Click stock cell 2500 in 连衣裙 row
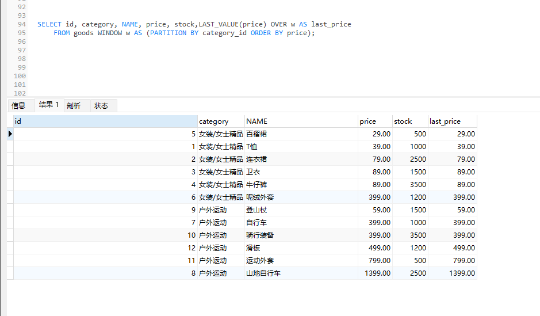540x316 pixels. coord(410,159)
